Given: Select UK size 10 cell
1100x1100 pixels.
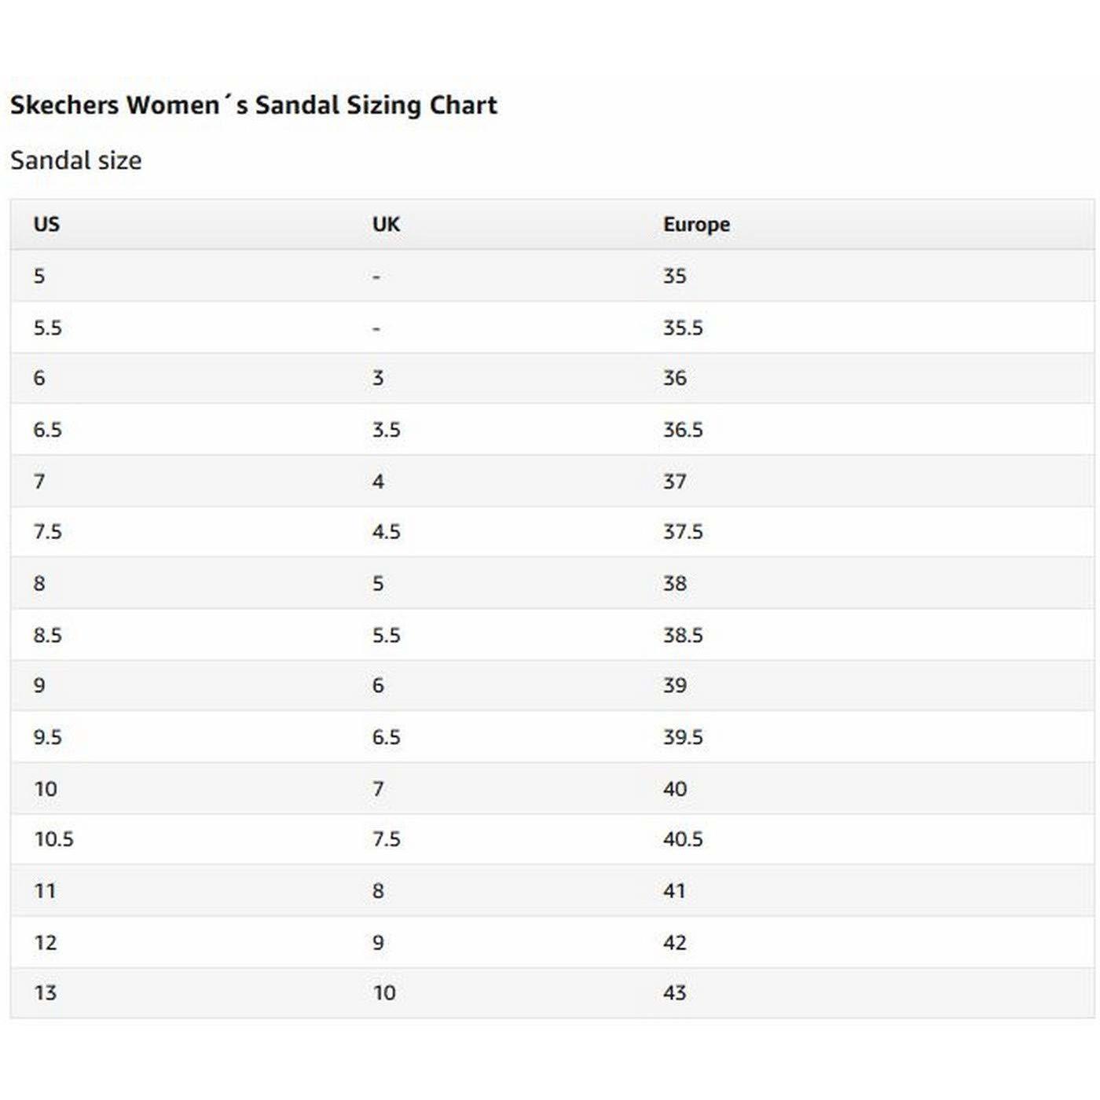Looking at the screenshot, I should tap(384, 993).
